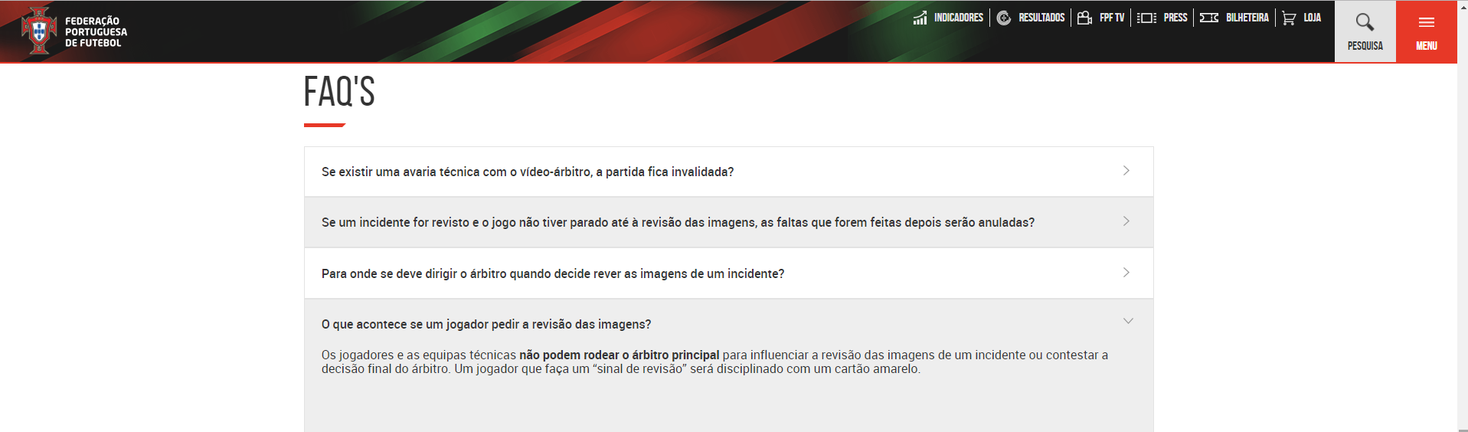Collapse the jogador pedir revisão question
Screen dimensions: 1468x432
(728, 324)
